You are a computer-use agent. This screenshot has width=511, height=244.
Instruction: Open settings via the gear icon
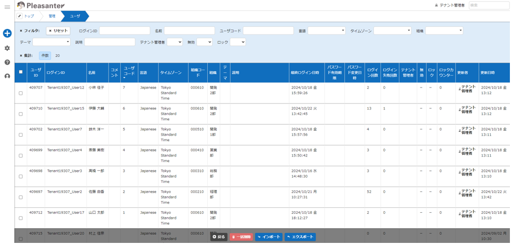pyautogui.click(x=7, y=48)
